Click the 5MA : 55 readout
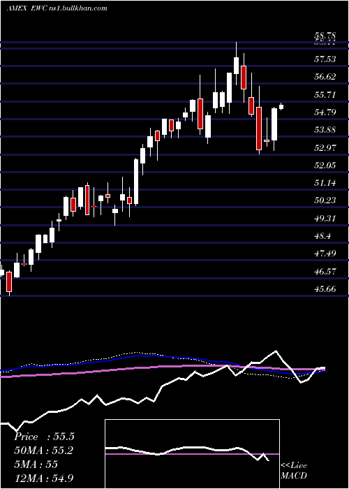The image size is (349, 489). click(36, 465)
